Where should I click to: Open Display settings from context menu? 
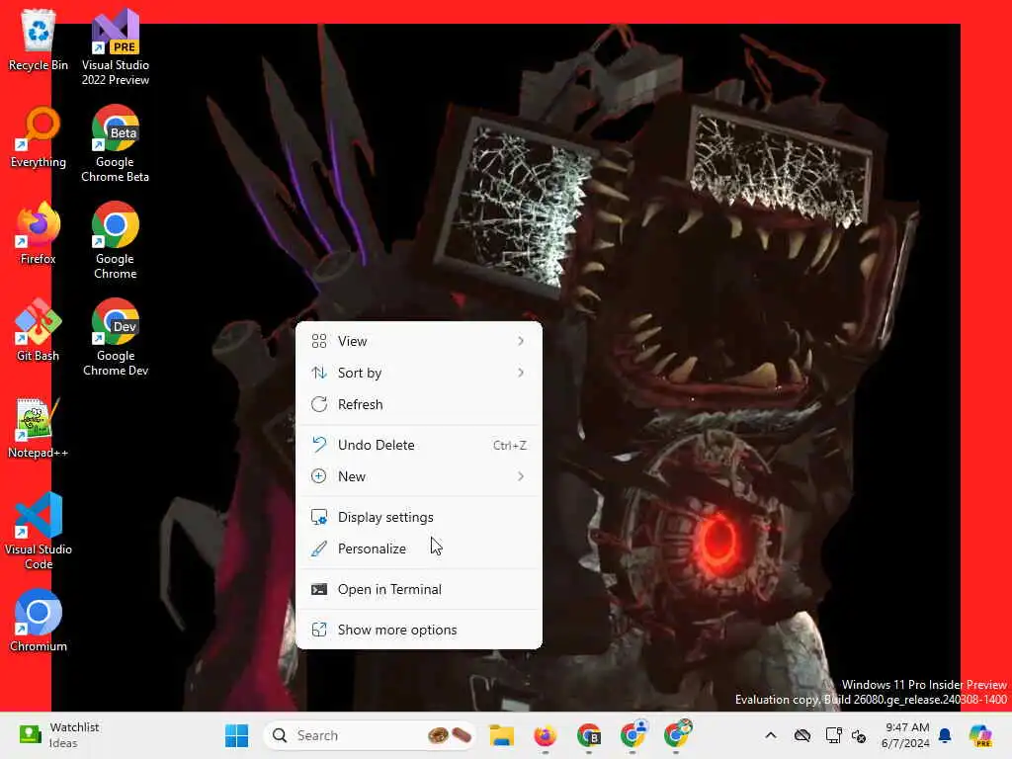pos(418,517)
